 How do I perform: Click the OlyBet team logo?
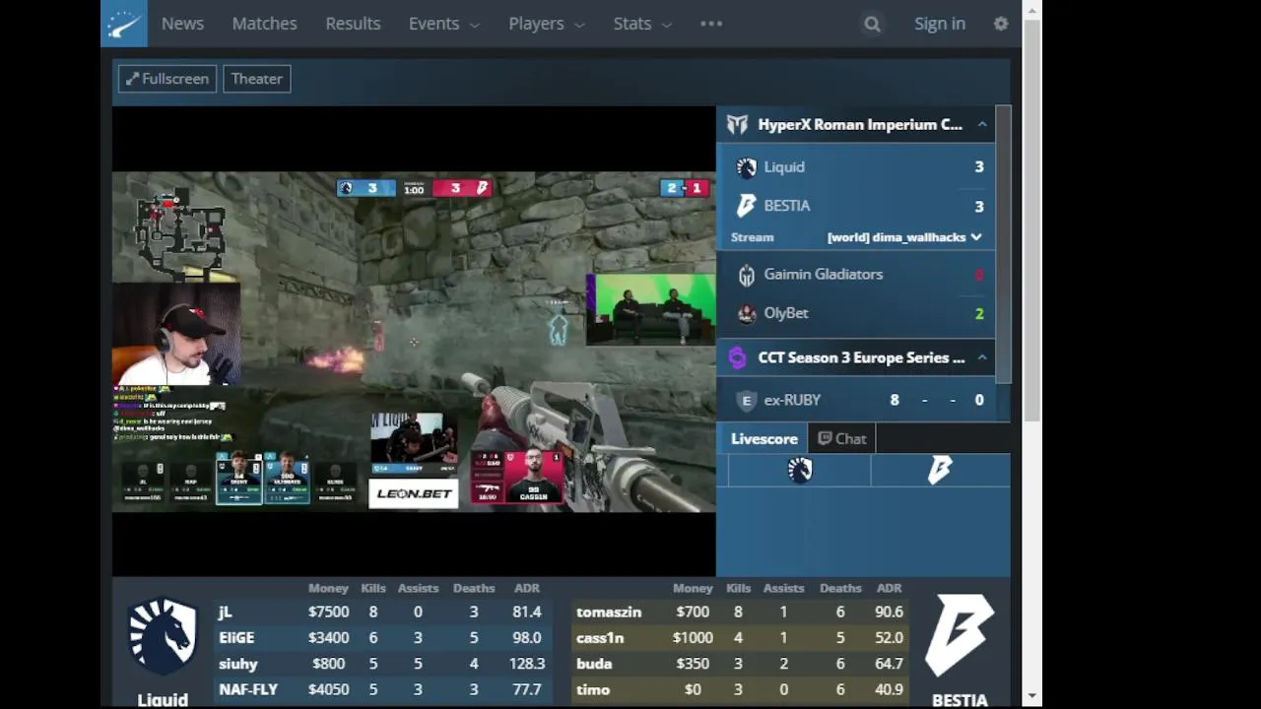pyautogui.click(x=746, y=313)
